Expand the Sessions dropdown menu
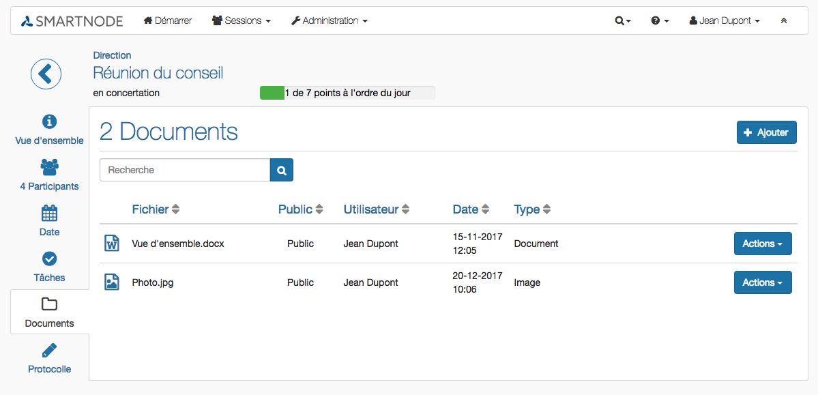The image size is (818, 395). click(242, 21)
